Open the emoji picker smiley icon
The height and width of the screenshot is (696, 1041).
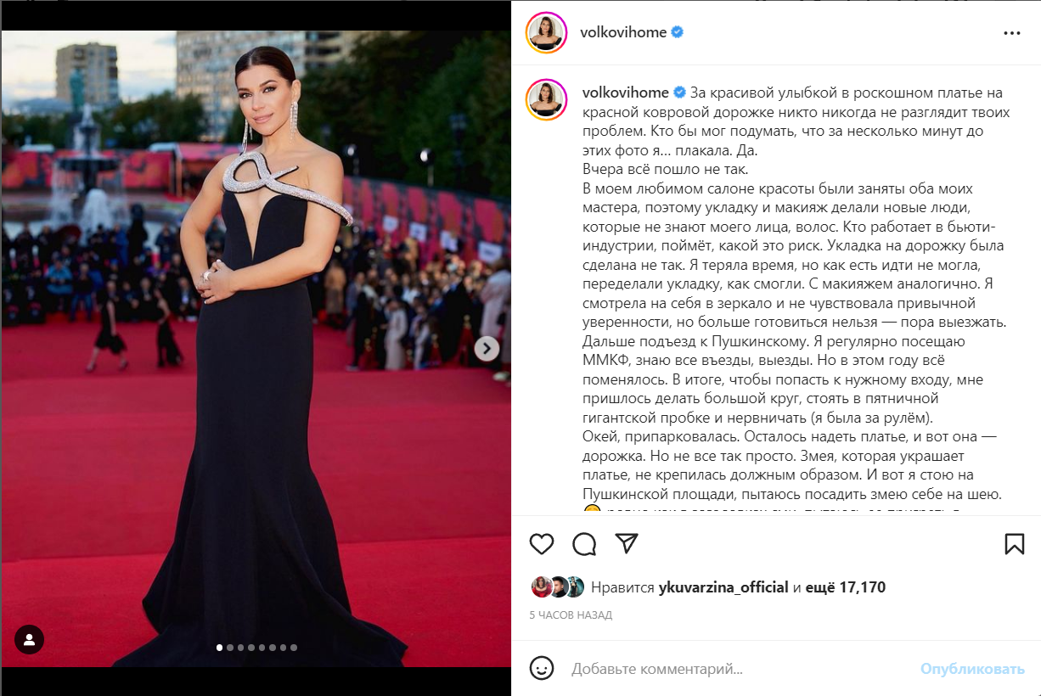click(x=542, y=668)
